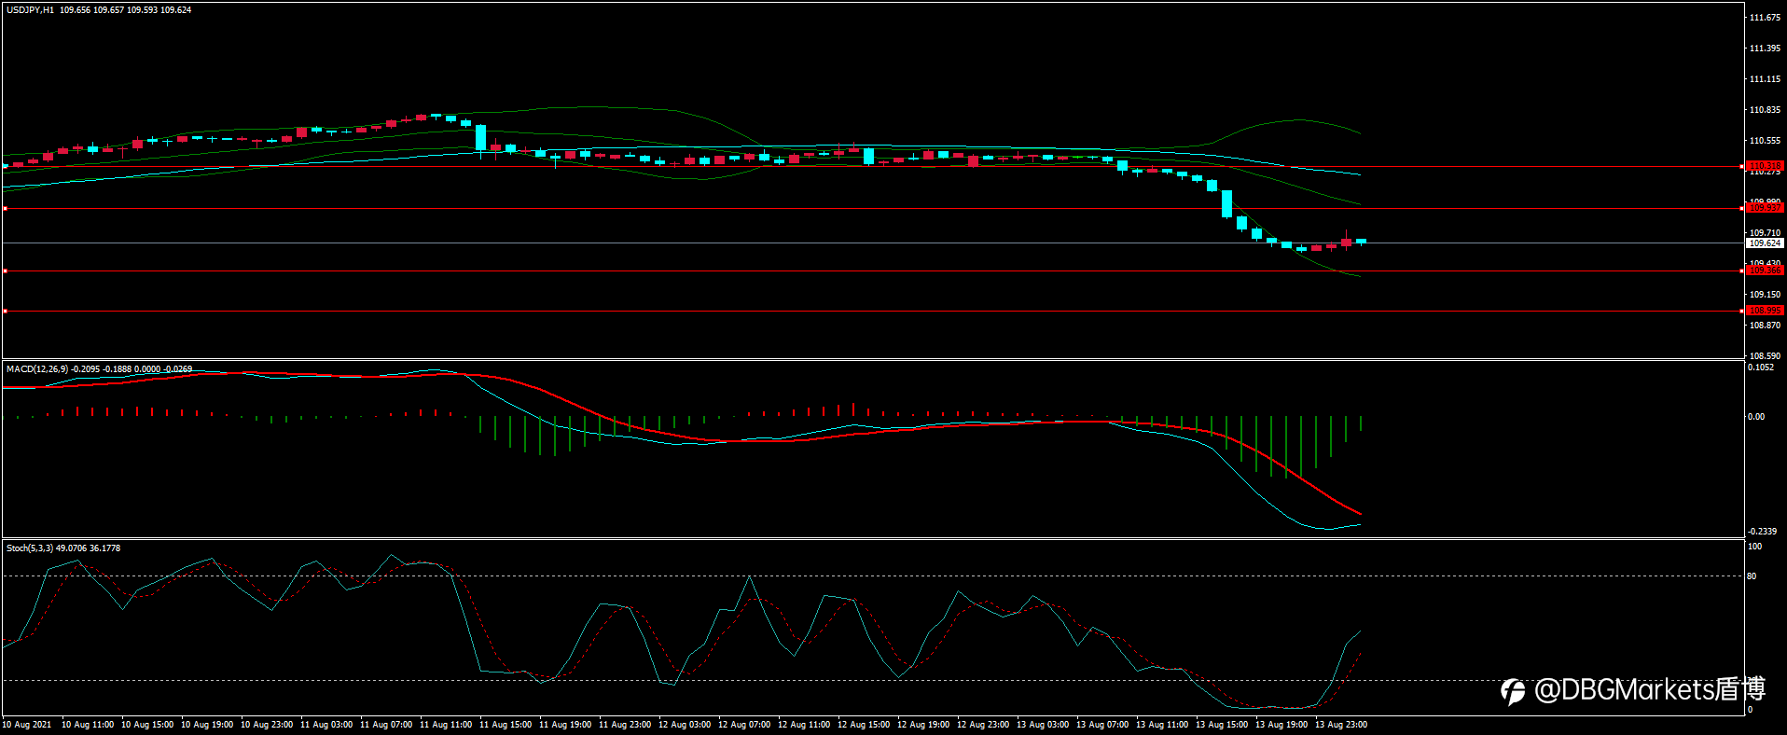1787x735 pixels.
Task: Click the 110.318 red price tag
Action: [x=1765, y=166]
